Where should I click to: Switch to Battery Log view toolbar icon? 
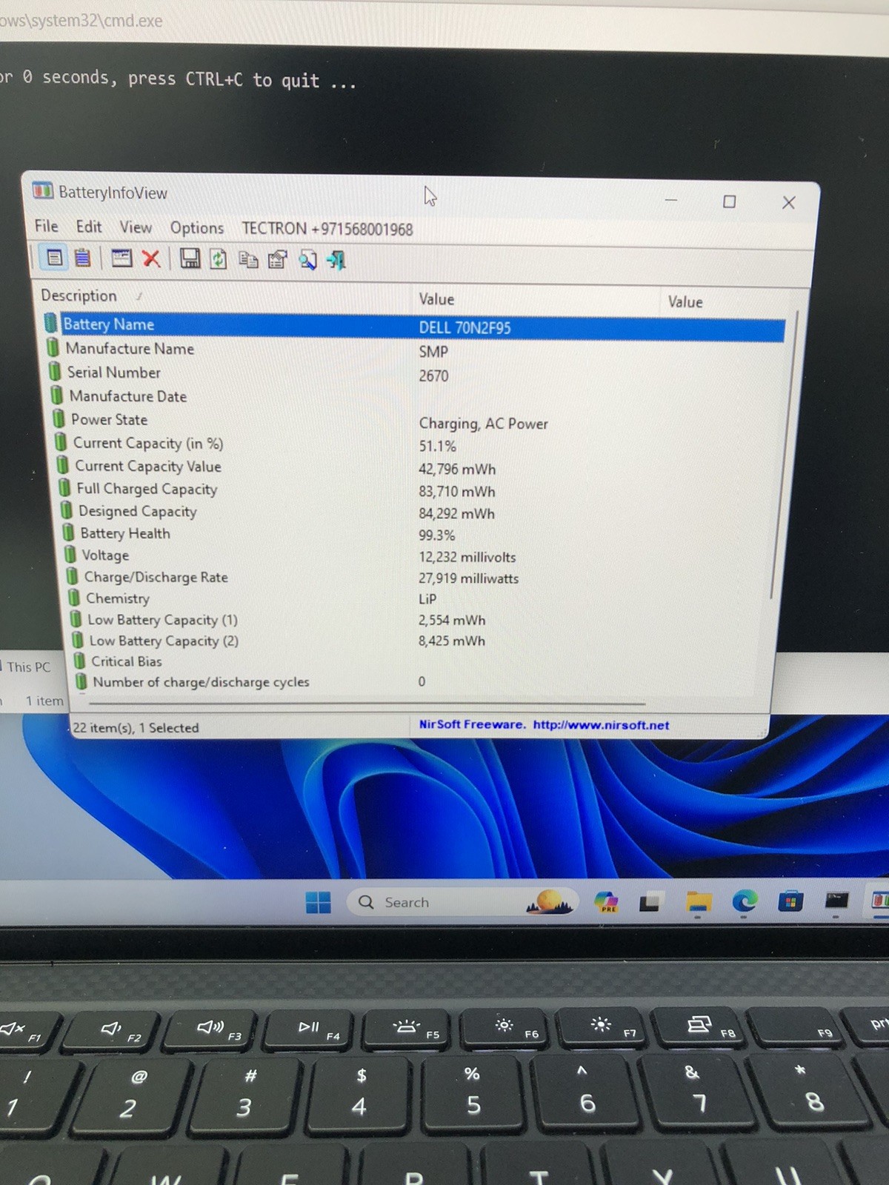pos(83,258)
